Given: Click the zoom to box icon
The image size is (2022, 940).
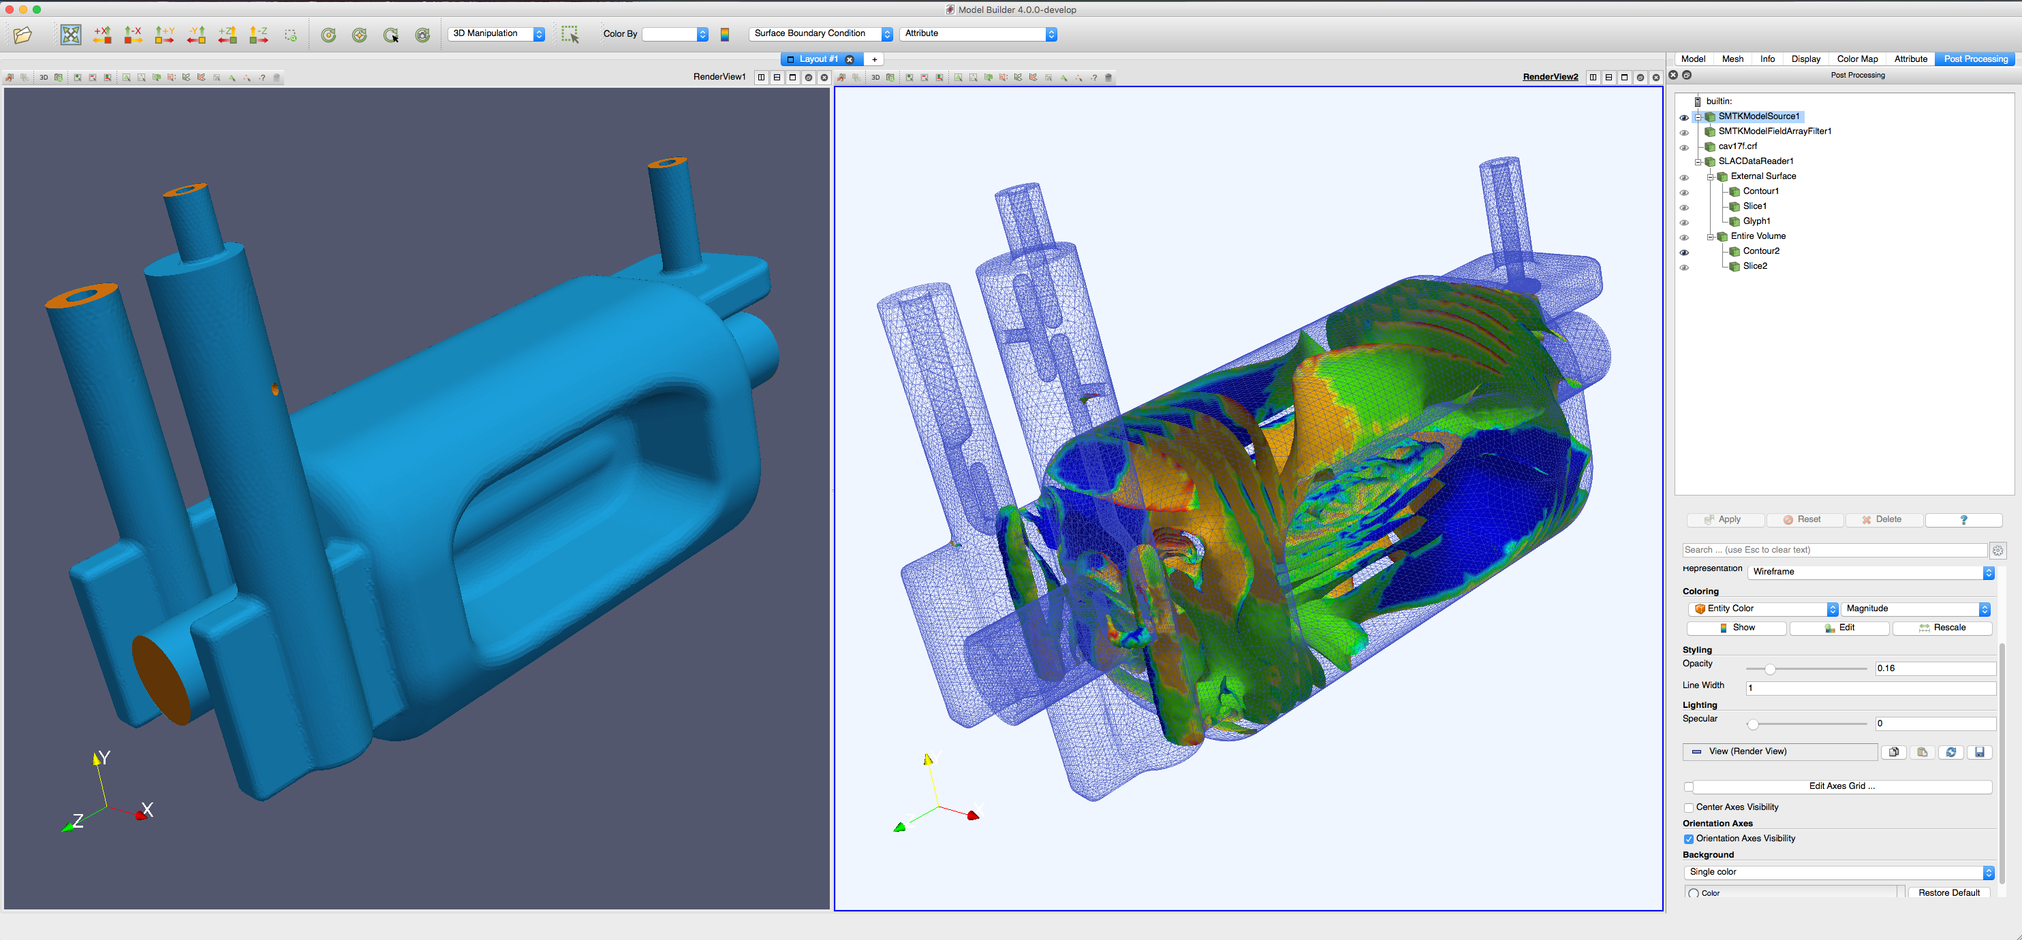Looking at the screenshot, I should tap(291, 35).
